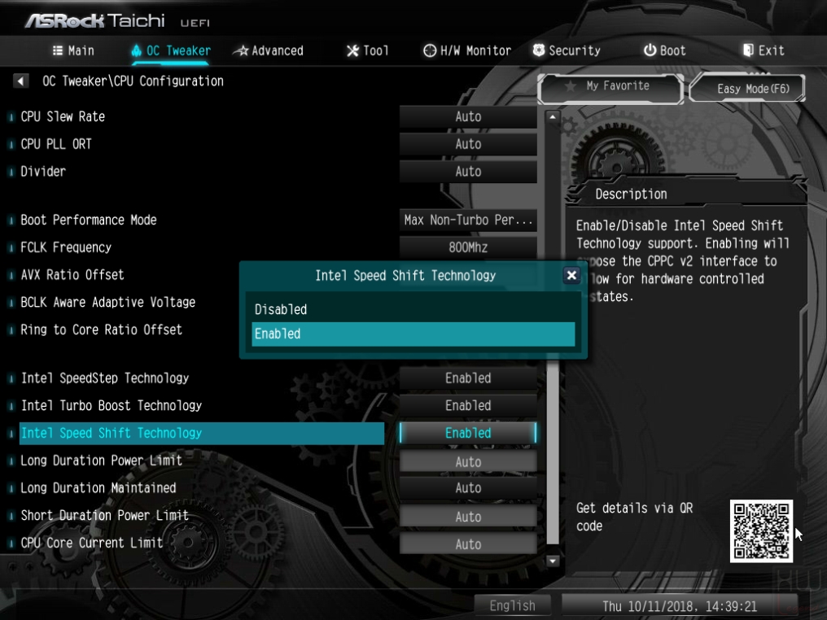Select the Intel SpeedStep Technology label

pyautogui.click(x=105, y=378)
